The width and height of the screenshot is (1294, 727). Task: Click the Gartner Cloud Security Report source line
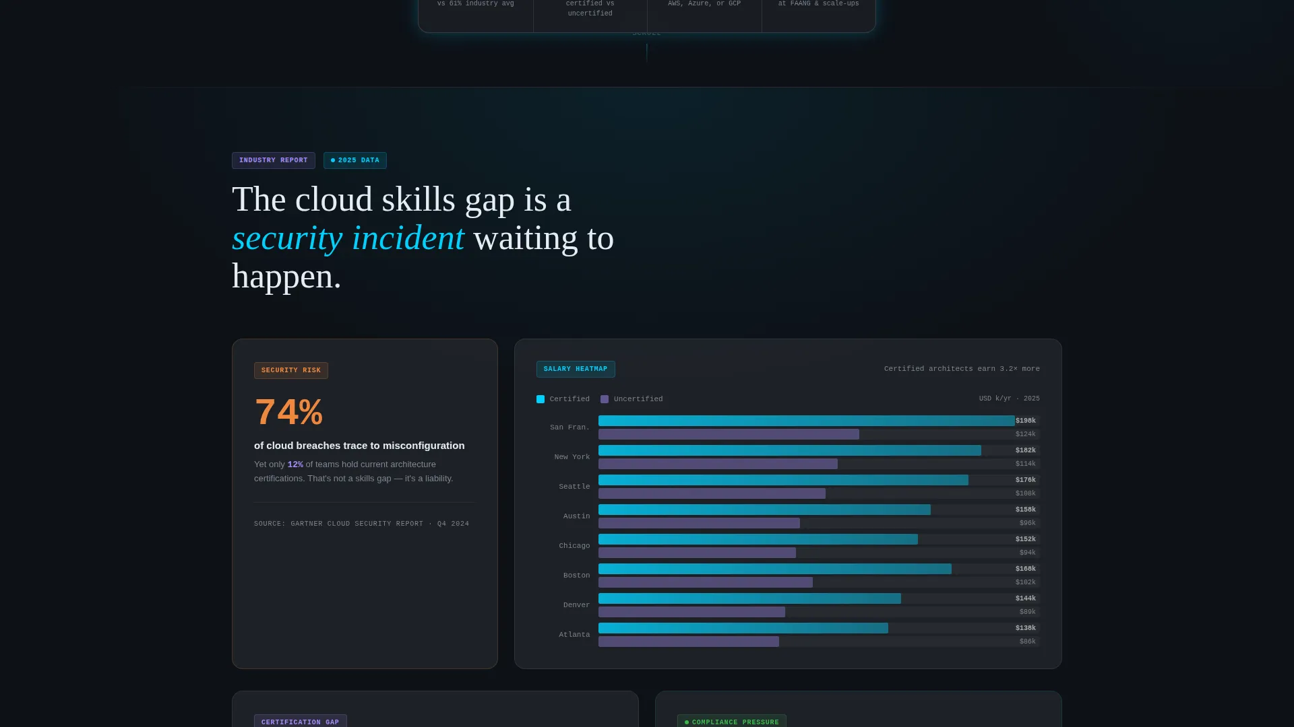pos(361,524)
